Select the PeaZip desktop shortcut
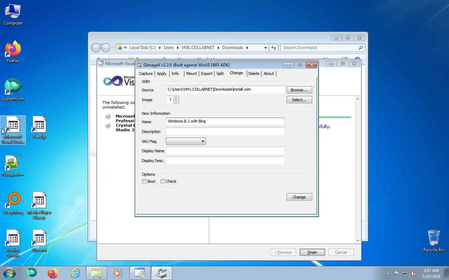This screenshot has height=280, width=449. coord(39,128)
